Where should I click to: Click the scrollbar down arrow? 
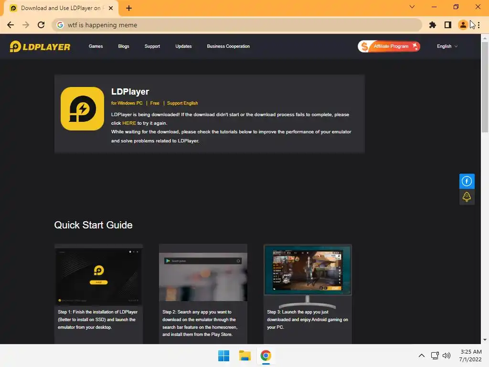click(x=485, y=340)
